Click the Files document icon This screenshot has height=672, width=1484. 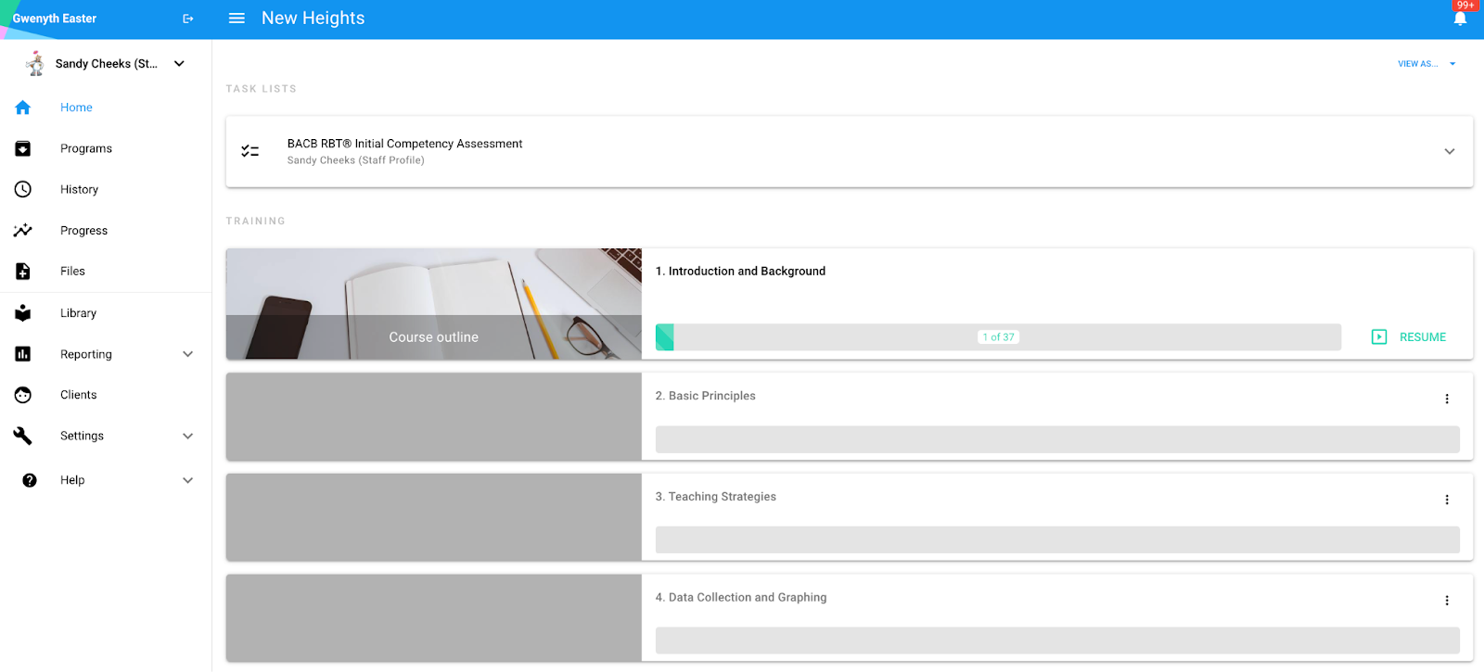(x=23, y=271)
